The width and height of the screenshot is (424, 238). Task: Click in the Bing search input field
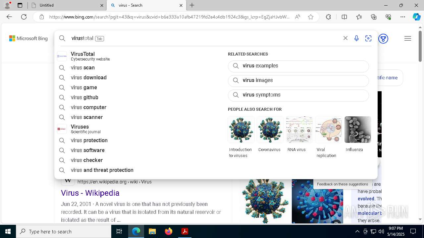(205, 38)
